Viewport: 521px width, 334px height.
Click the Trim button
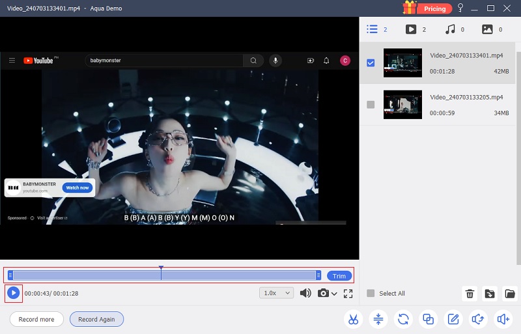click(339, 276)
